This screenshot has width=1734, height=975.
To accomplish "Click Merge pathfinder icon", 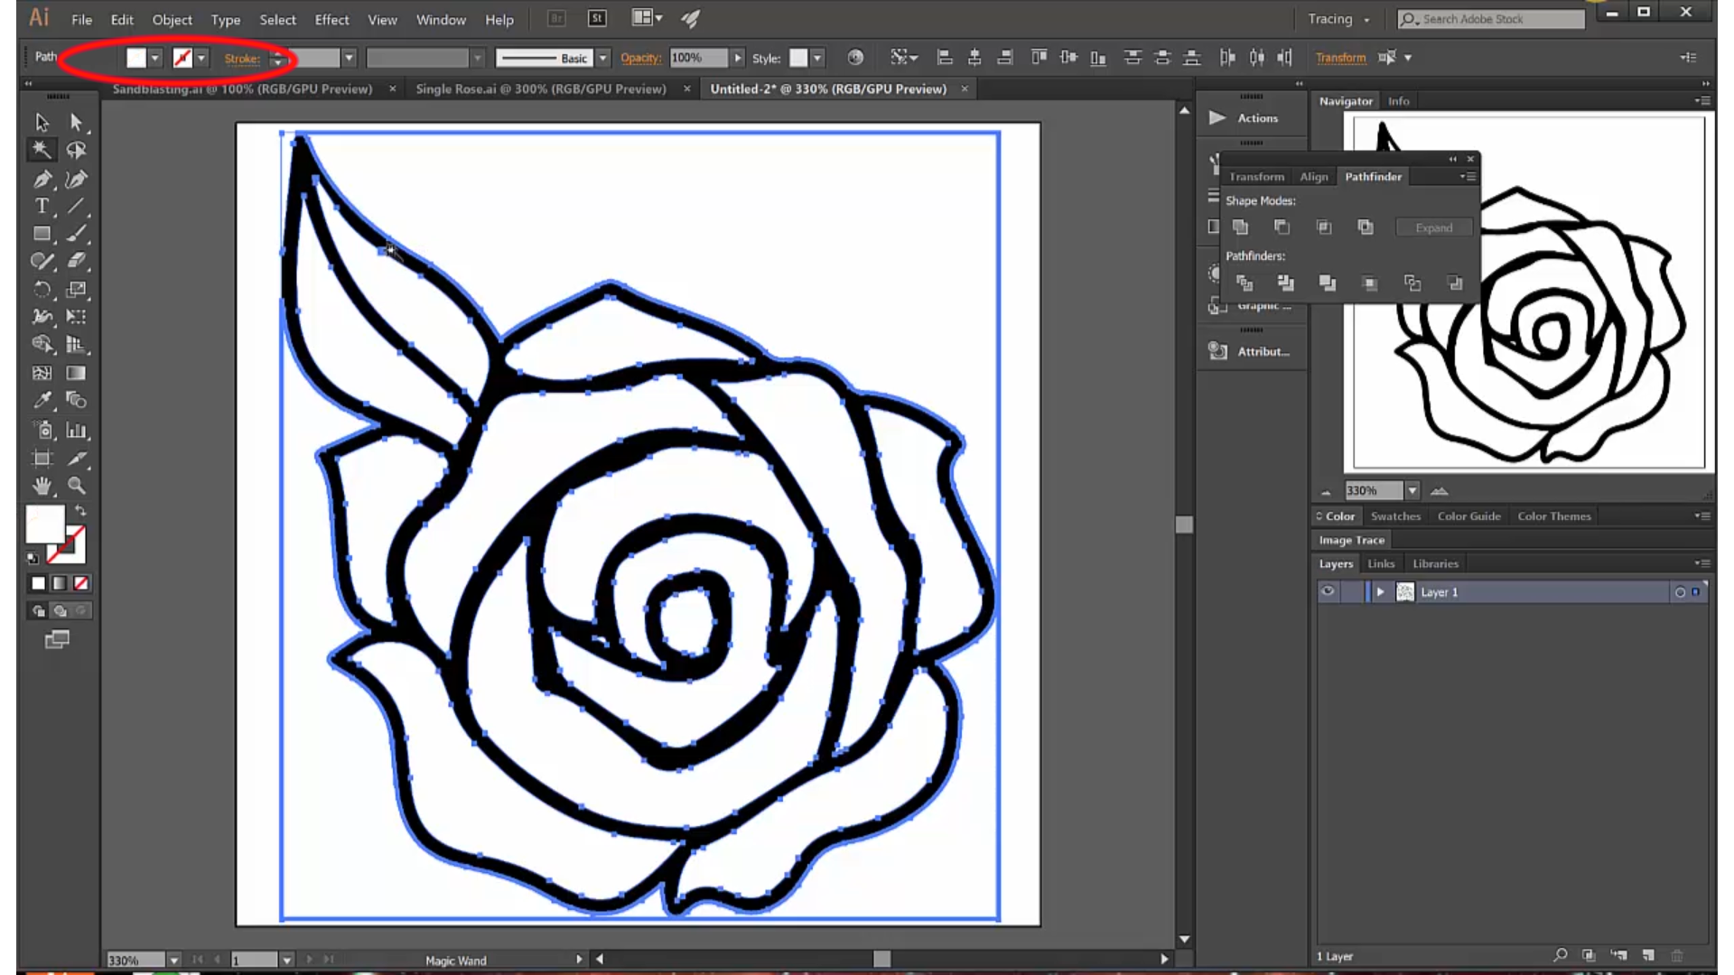I will coord(1328,283).
